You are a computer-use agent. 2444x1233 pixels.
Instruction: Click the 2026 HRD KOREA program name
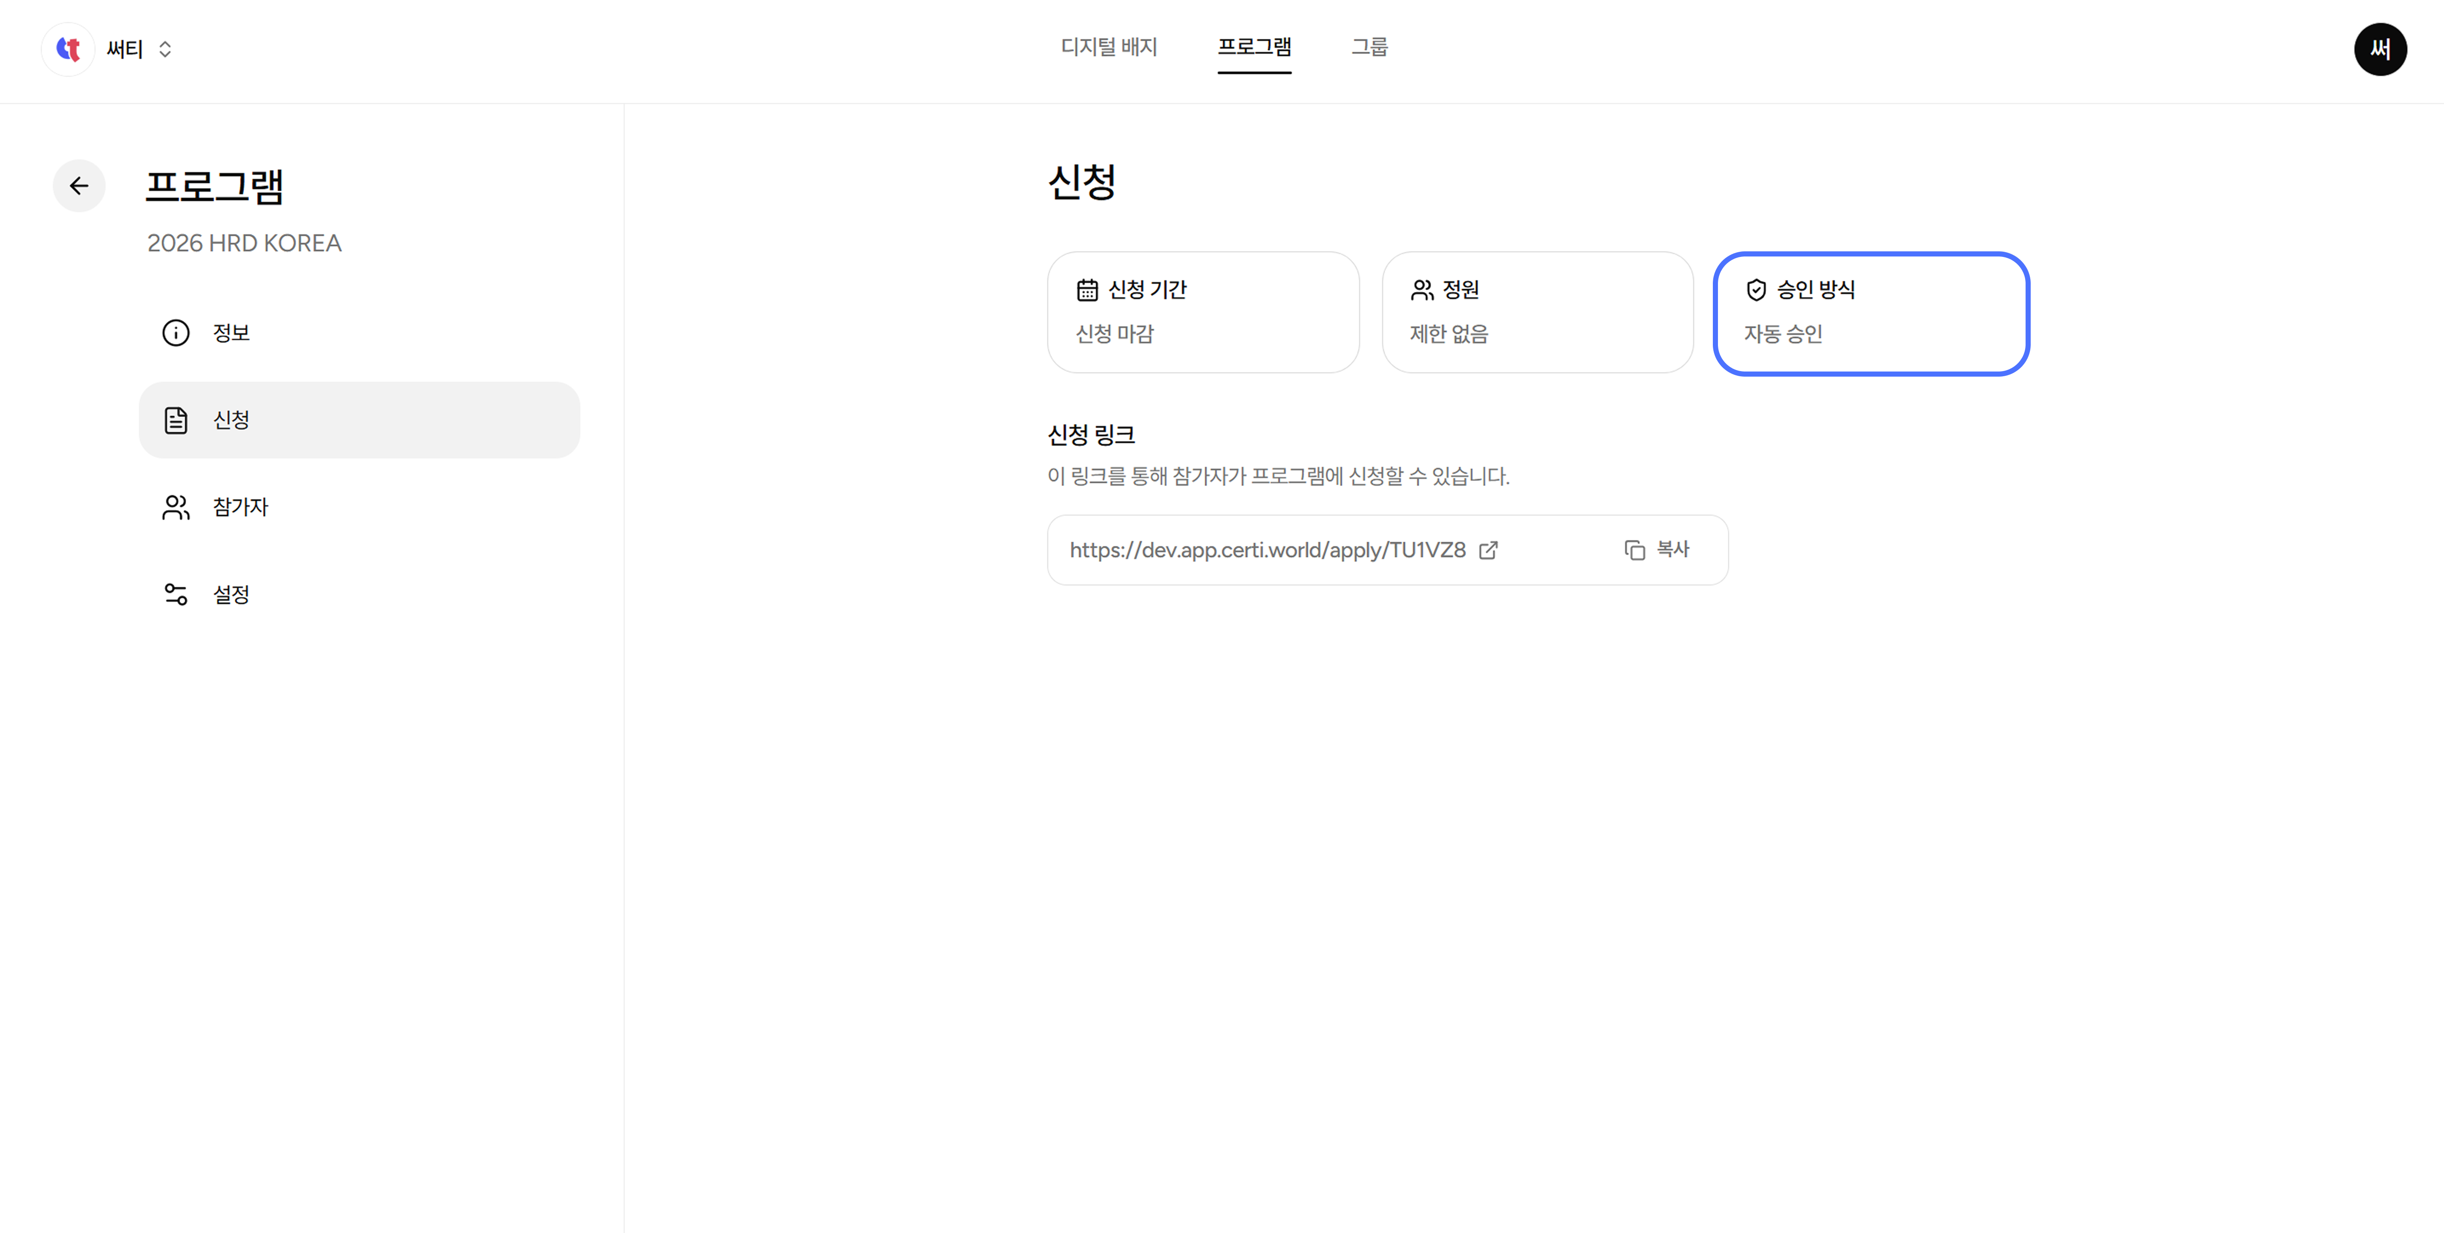[244, 244]
